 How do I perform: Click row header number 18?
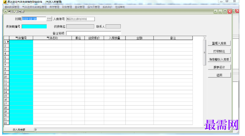(x=6, y=107)
